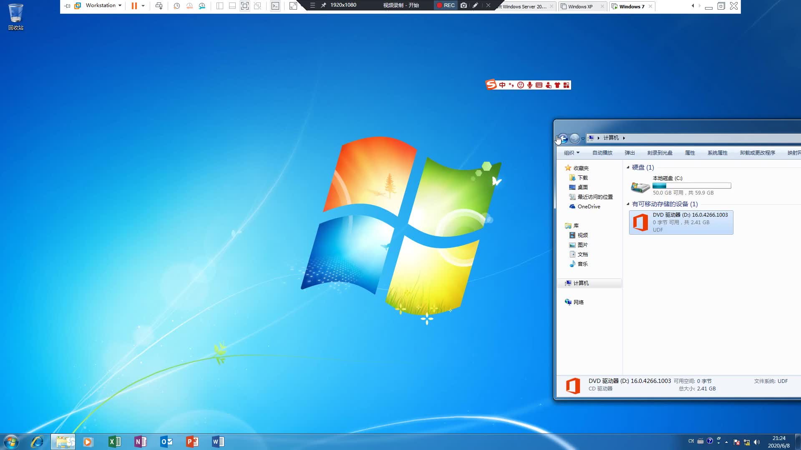Start voice input on the Sogou bar
This screenshot has height=450, width=801.
point(529,85)
